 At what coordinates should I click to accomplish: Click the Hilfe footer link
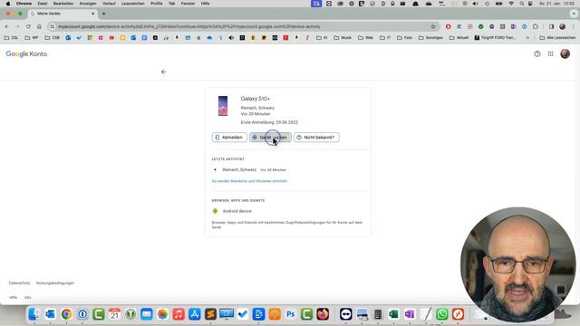[x=13, y=297]
